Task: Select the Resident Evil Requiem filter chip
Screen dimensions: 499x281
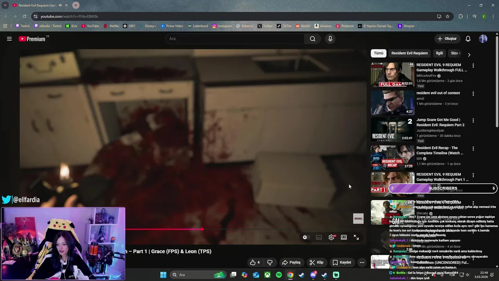Action: (409, 53)
